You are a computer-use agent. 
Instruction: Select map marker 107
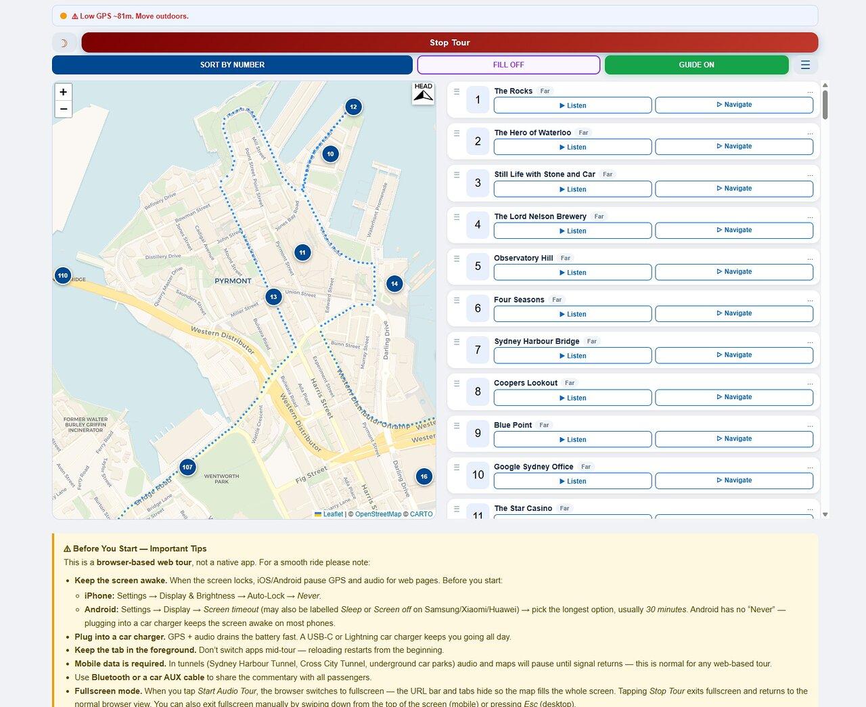(x=187, y=467)
